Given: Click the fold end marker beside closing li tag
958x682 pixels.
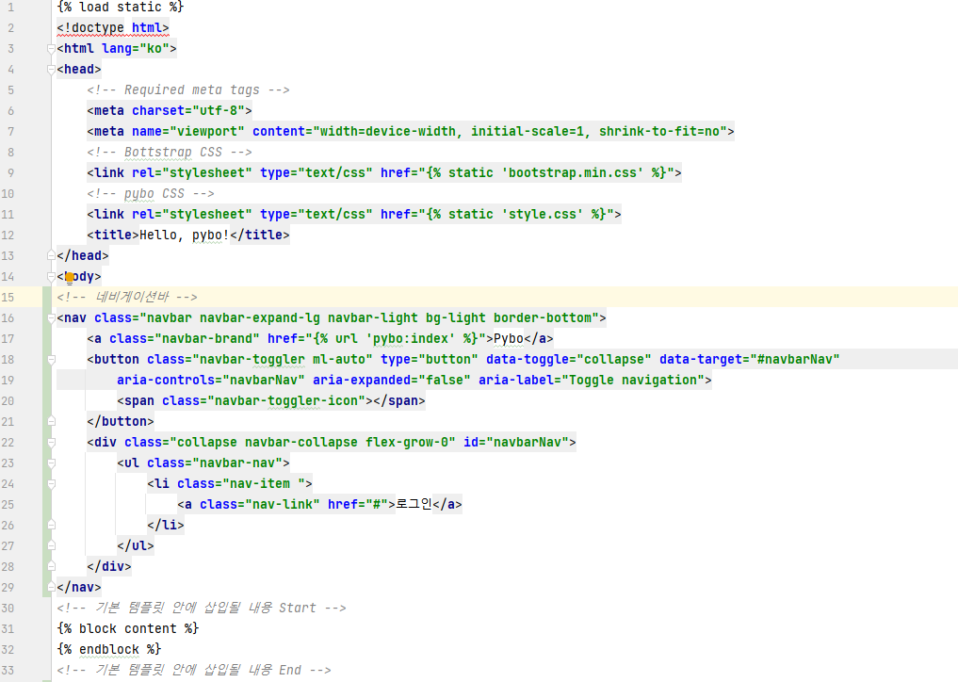Looking at the screenshot, I should pyautogui.click(x=51, y=525).
